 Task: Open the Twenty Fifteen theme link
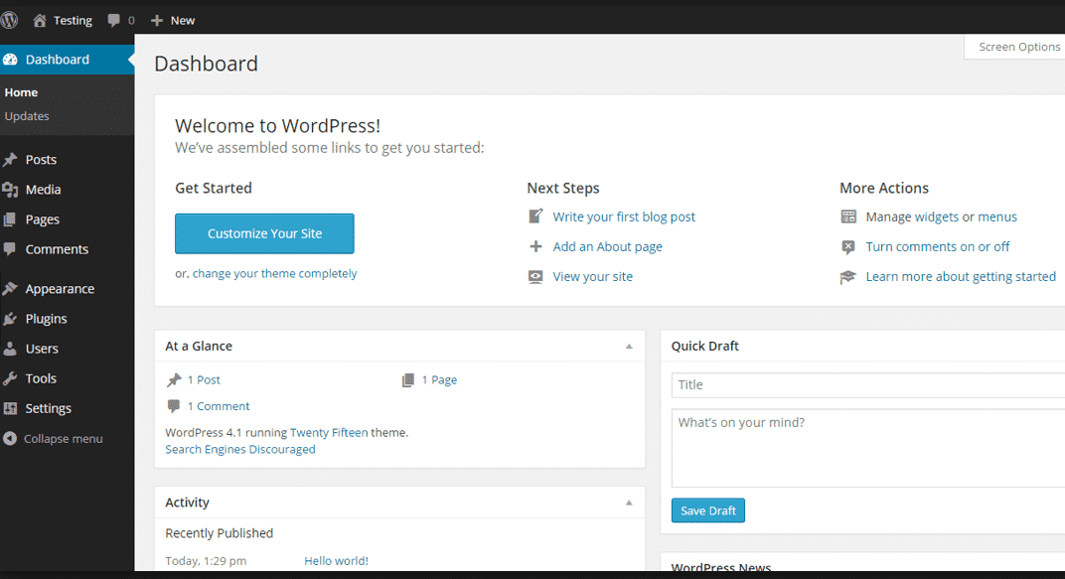tap(329, 432)
